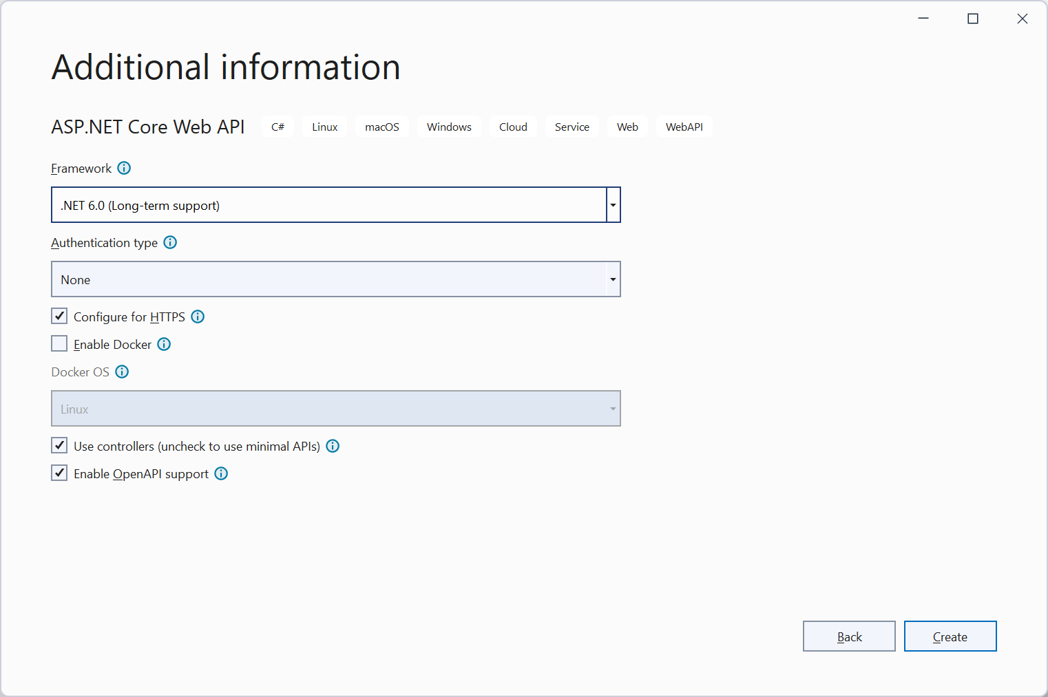Show info for Configure for HTTPS

coord(198,317)
